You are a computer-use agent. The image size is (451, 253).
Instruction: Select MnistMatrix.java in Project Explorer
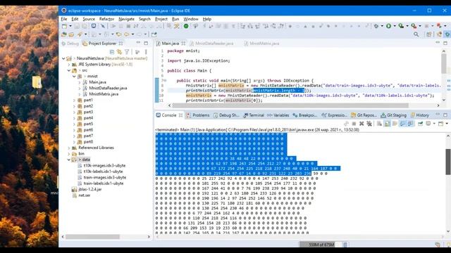click(104, 94)
